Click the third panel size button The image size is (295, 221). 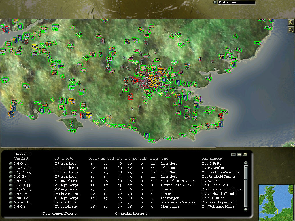click(245, 155)
